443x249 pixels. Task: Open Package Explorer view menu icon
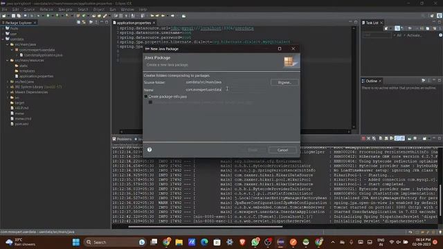point(97,22)
